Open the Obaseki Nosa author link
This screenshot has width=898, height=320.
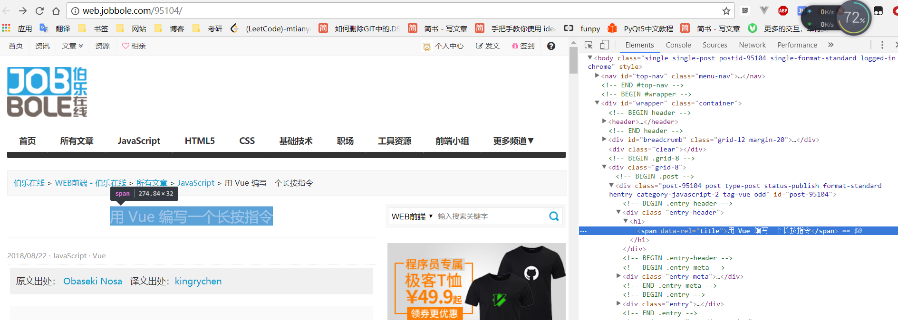click(93, 282)
